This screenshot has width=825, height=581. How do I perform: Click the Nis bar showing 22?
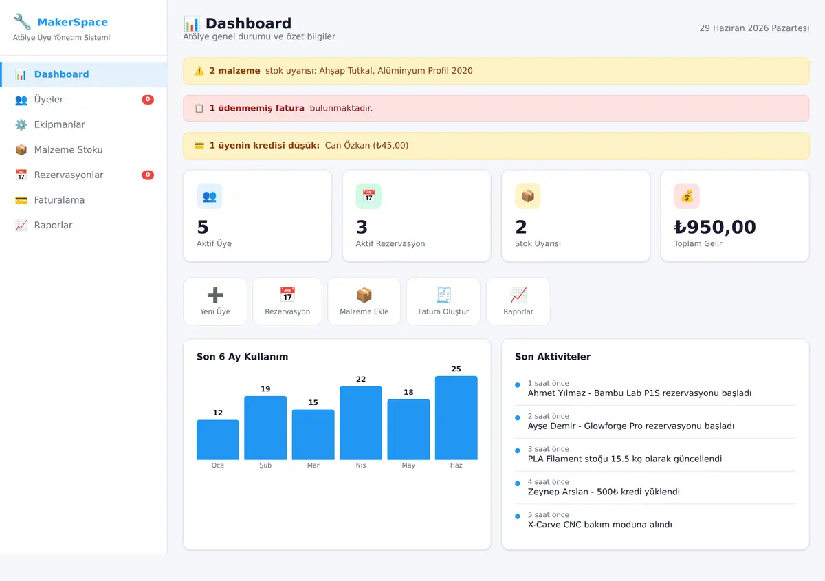(x=361, y=423)
